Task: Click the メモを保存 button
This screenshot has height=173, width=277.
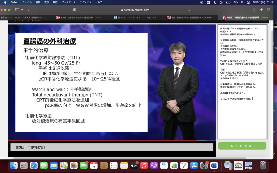Action: [242, 146]
